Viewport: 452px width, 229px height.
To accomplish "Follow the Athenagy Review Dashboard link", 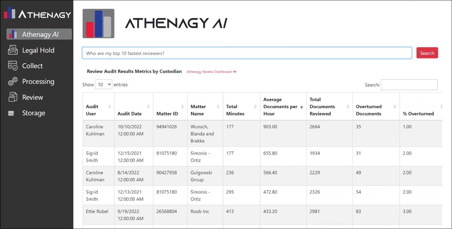I will [x=211, y=72].
